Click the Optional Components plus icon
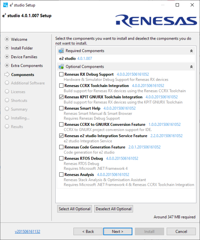Viewport: 200px width, 240px height. [61, 67]
